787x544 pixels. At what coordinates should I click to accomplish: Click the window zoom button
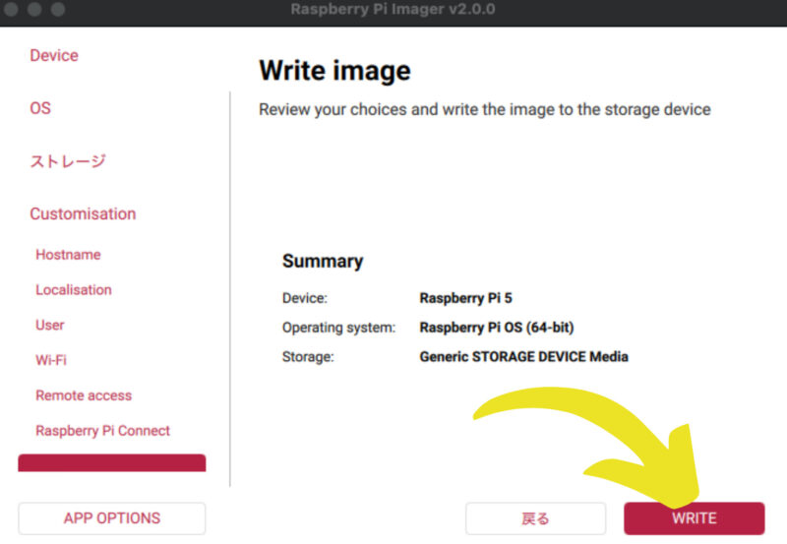[57, 10]
